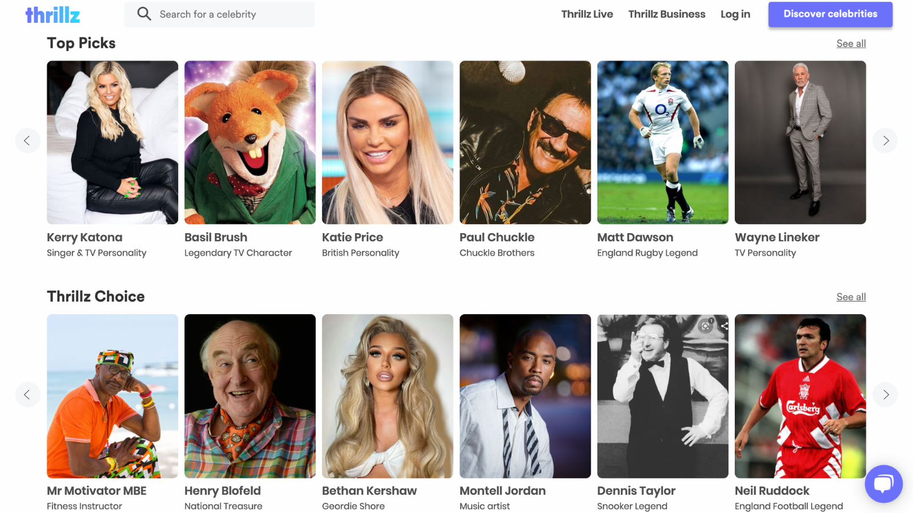Image resolution: width=913 pixels, height=513 pixels.
Task: Select Matt Dawson's name link
Action: click(635, 237)
